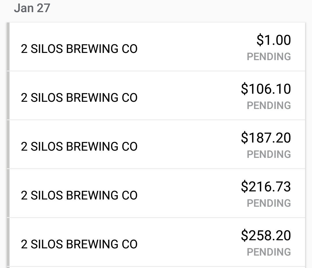Click PENDING status under $258.20
Screen dimensions: 312x268
tap(269, 252)
